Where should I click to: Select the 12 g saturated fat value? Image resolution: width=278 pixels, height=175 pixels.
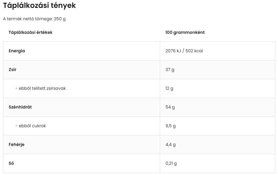[x=169, y=89]
